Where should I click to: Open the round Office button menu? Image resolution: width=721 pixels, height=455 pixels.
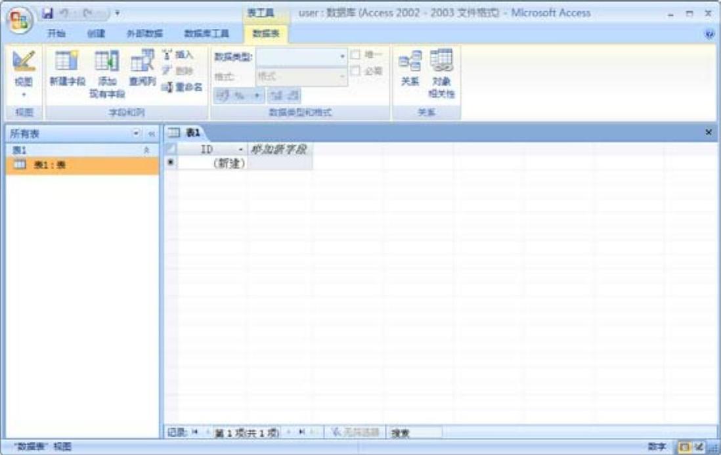click(x=19, y=21)
